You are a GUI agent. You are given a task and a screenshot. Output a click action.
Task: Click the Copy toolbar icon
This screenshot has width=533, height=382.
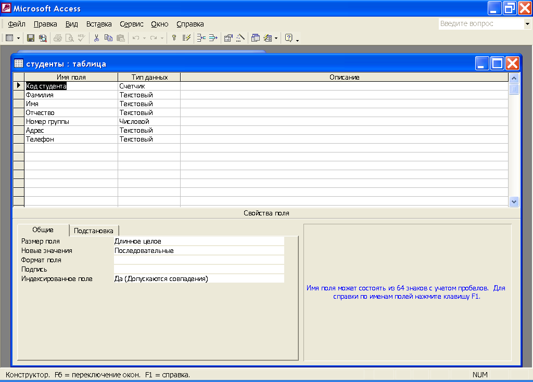(x=108, y=38)
